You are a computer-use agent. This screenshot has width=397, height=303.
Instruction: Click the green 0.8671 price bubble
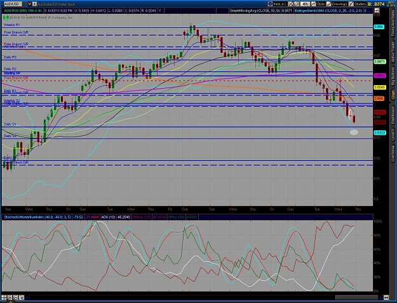point(380,62)
